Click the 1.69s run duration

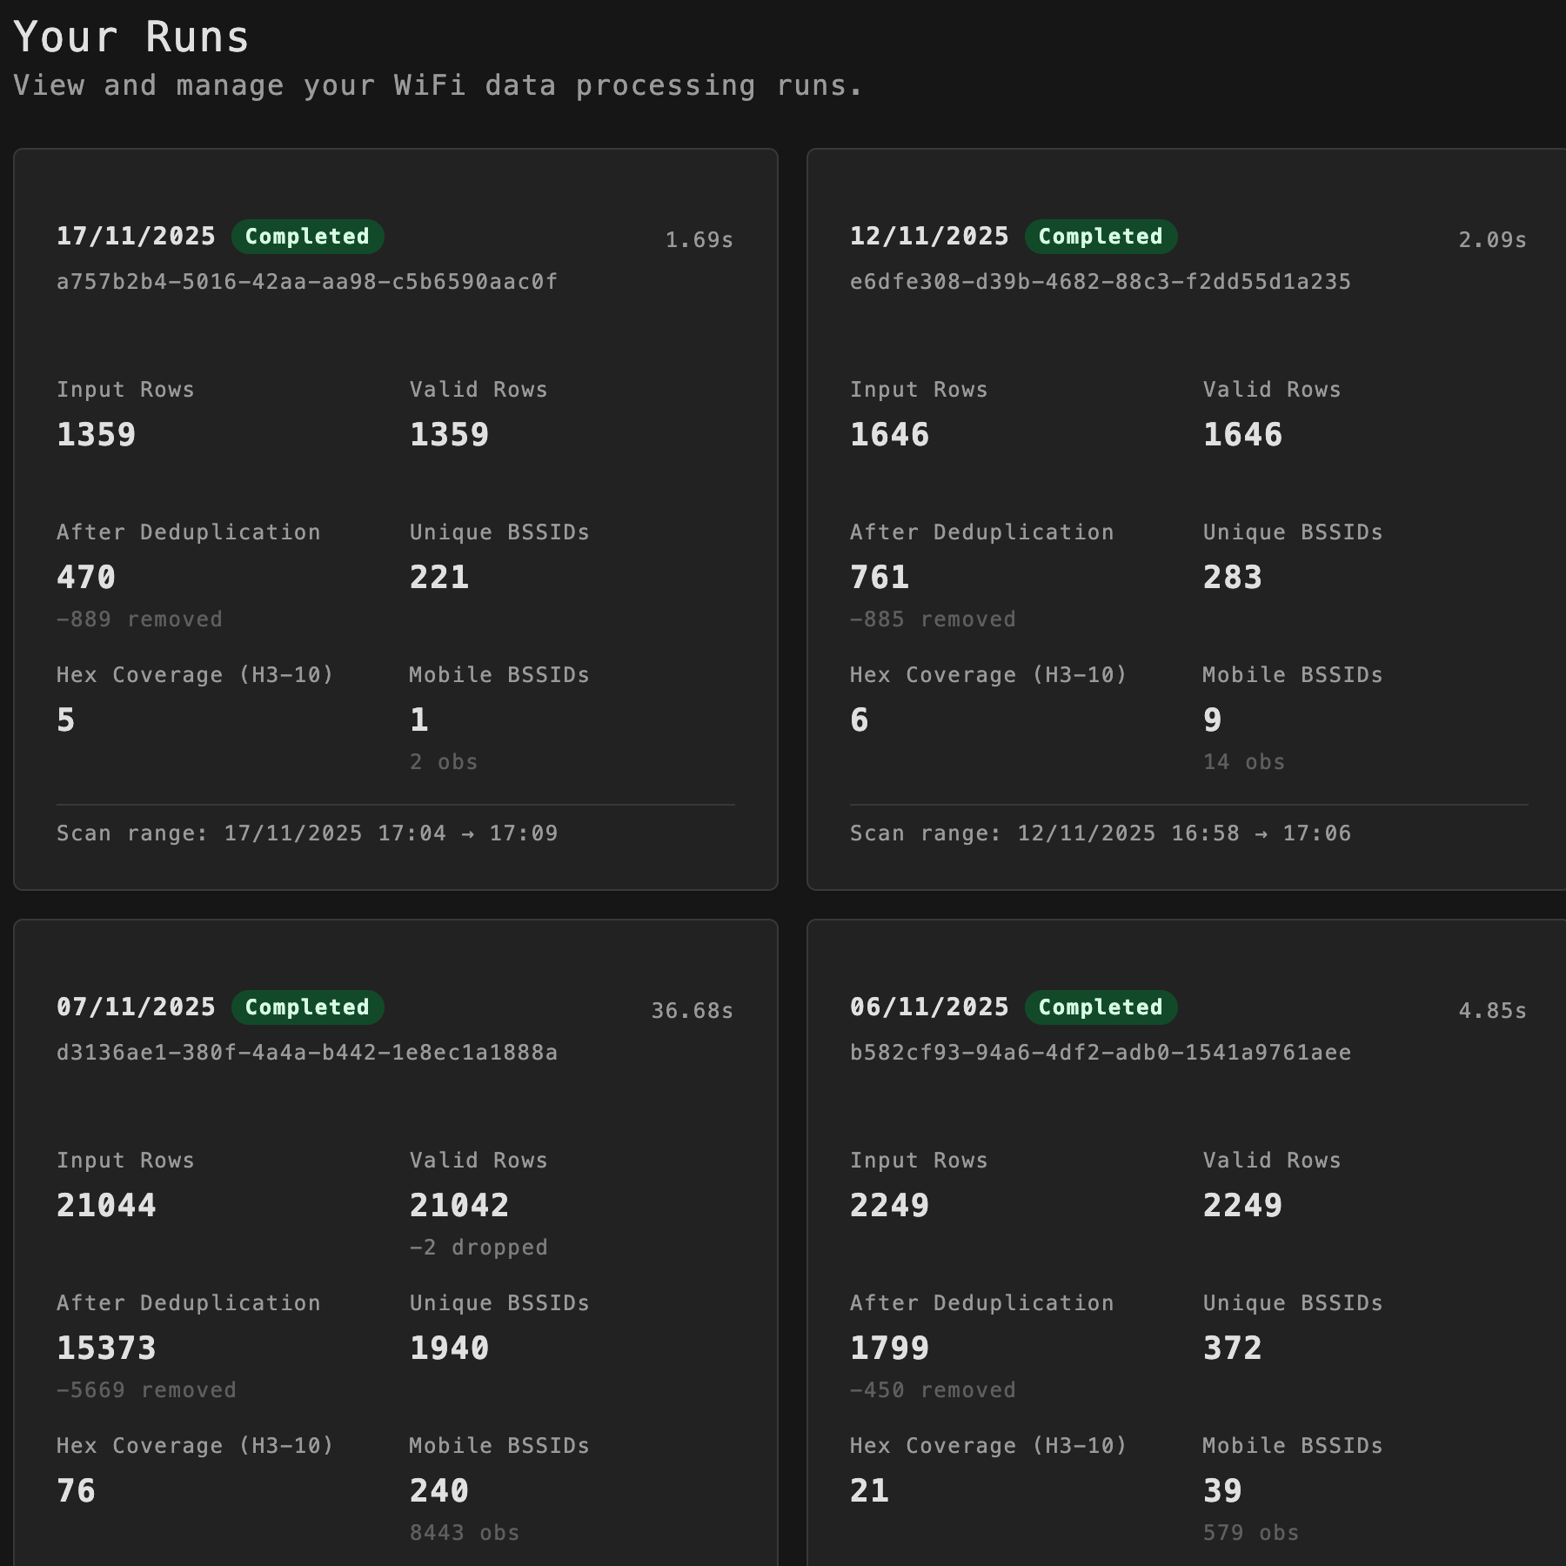tap(699, 240)
